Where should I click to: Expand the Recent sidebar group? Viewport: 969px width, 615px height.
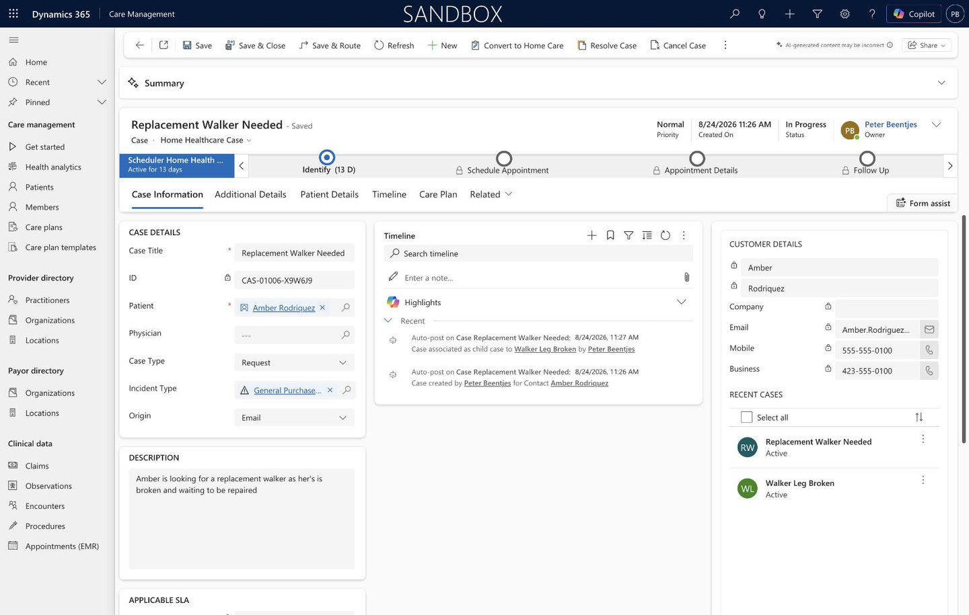coord(102,82)
